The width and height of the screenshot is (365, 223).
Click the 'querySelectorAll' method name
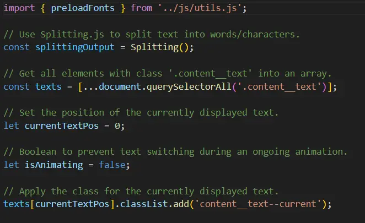[189, 87]
